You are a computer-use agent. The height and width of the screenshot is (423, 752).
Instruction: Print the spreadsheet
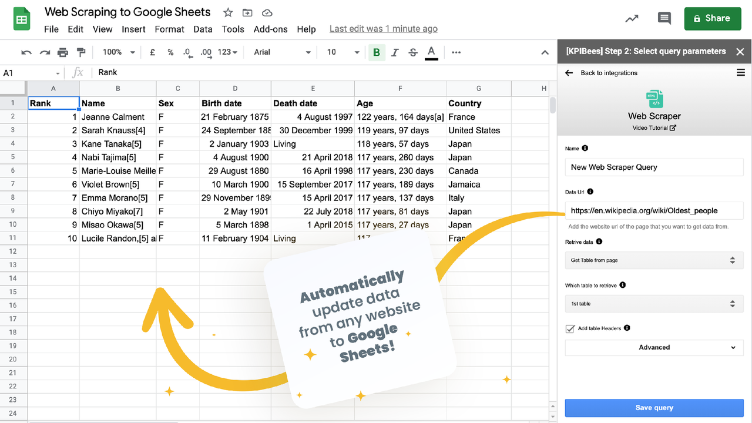tap(63, 52)
